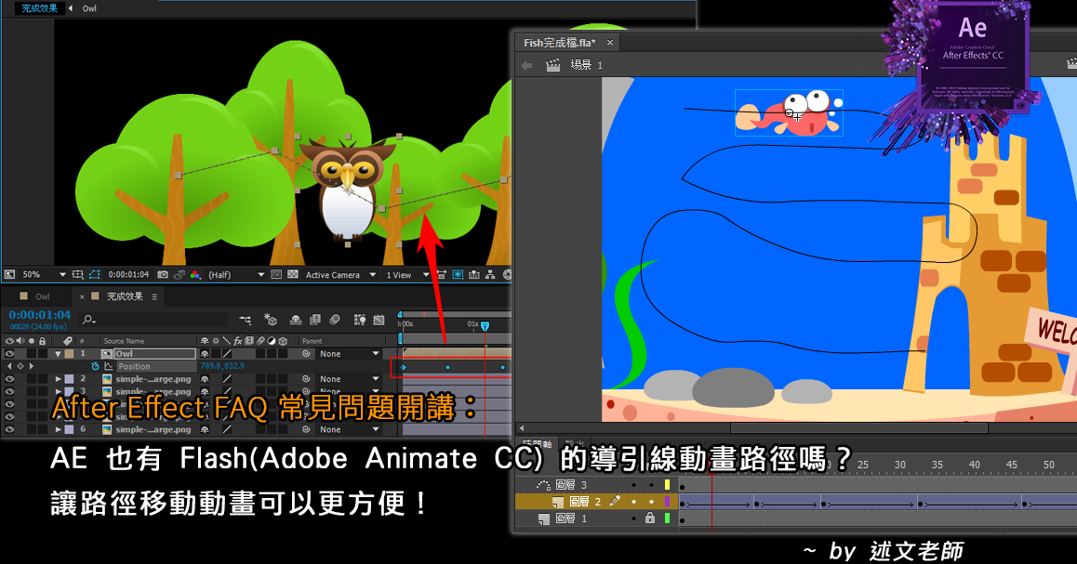Toggle visibility dot of Flash 圖層 1
This screenshot has height=564, width=1077.
pyautogui.click(x=634, y=518)
